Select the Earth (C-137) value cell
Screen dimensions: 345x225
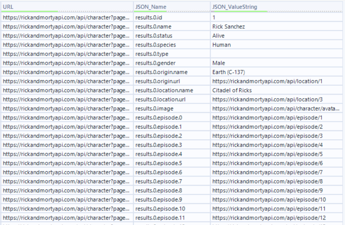(x=277, y=72)
